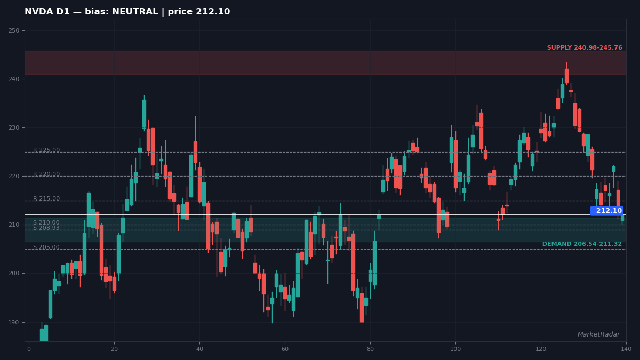This screenshot has height=360, width=640.
Task: Click the 240 price axis tick
Action: pos(14,79)
